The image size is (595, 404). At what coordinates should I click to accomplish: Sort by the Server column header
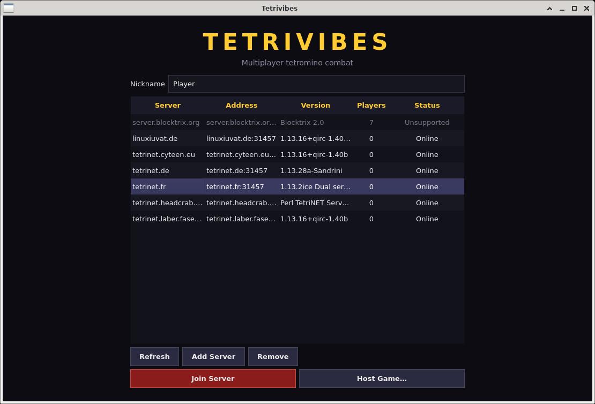[168, 106]
